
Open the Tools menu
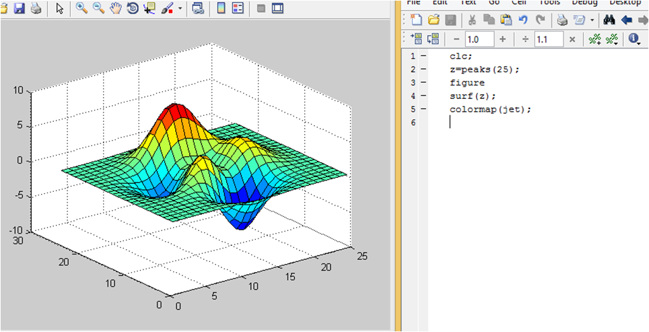549,3
